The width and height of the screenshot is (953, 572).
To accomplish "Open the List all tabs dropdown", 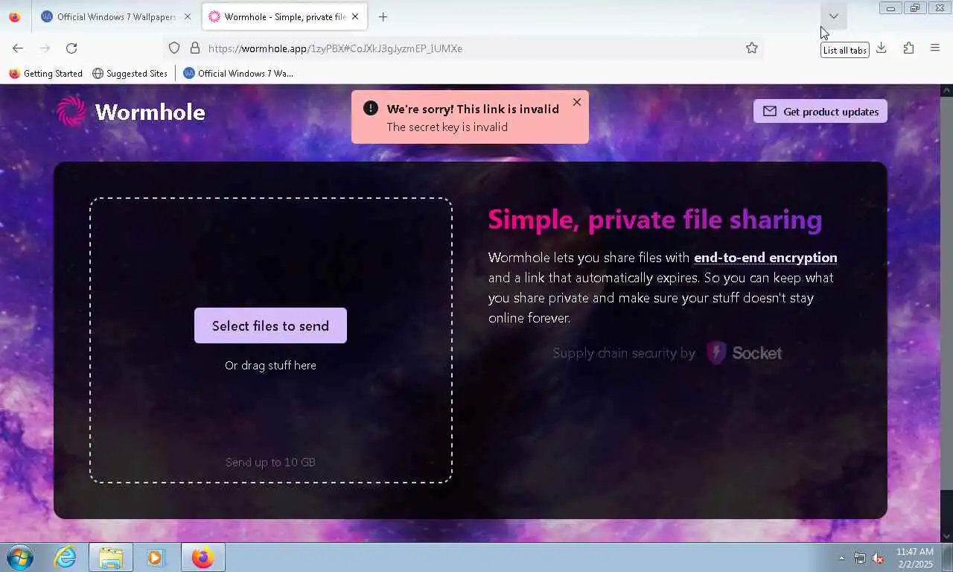I will [x=833, y=16].
